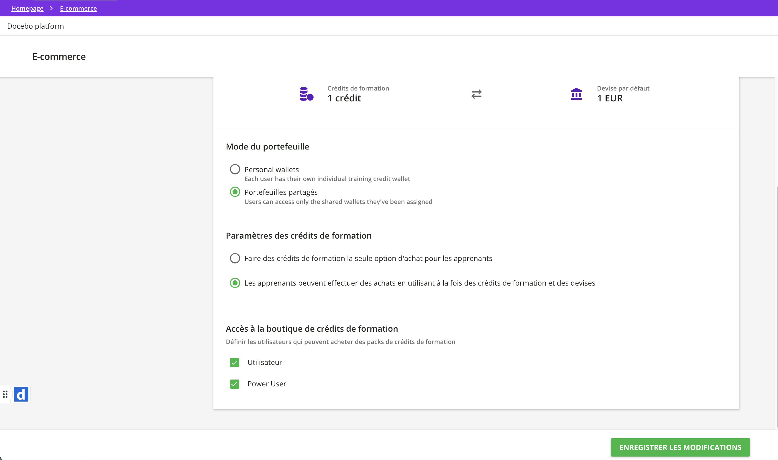Image resolution: width=778 pixels, height=460 pixels.
Task: Click the bank default currency icon
Action: coord(576,94)
